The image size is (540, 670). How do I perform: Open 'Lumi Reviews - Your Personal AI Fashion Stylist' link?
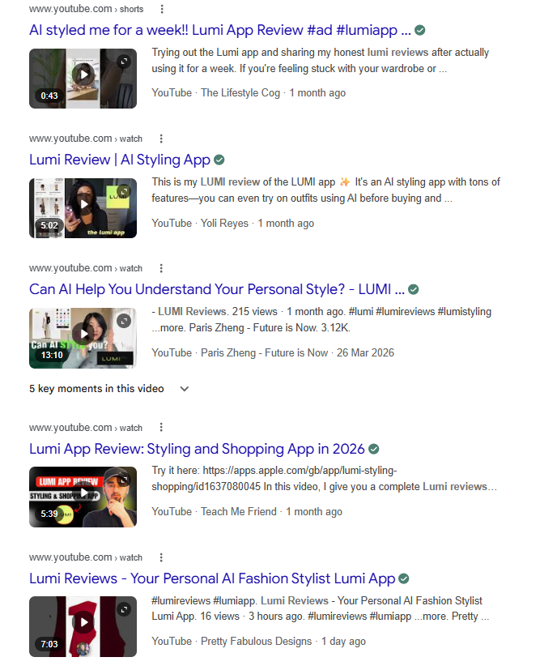212,579
